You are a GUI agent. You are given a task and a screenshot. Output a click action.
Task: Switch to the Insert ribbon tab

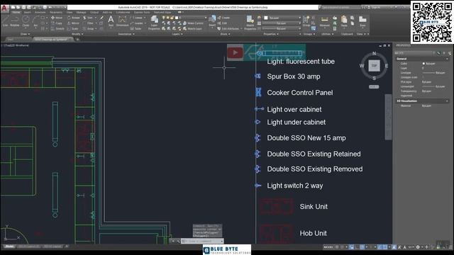[x=27, y=13]
